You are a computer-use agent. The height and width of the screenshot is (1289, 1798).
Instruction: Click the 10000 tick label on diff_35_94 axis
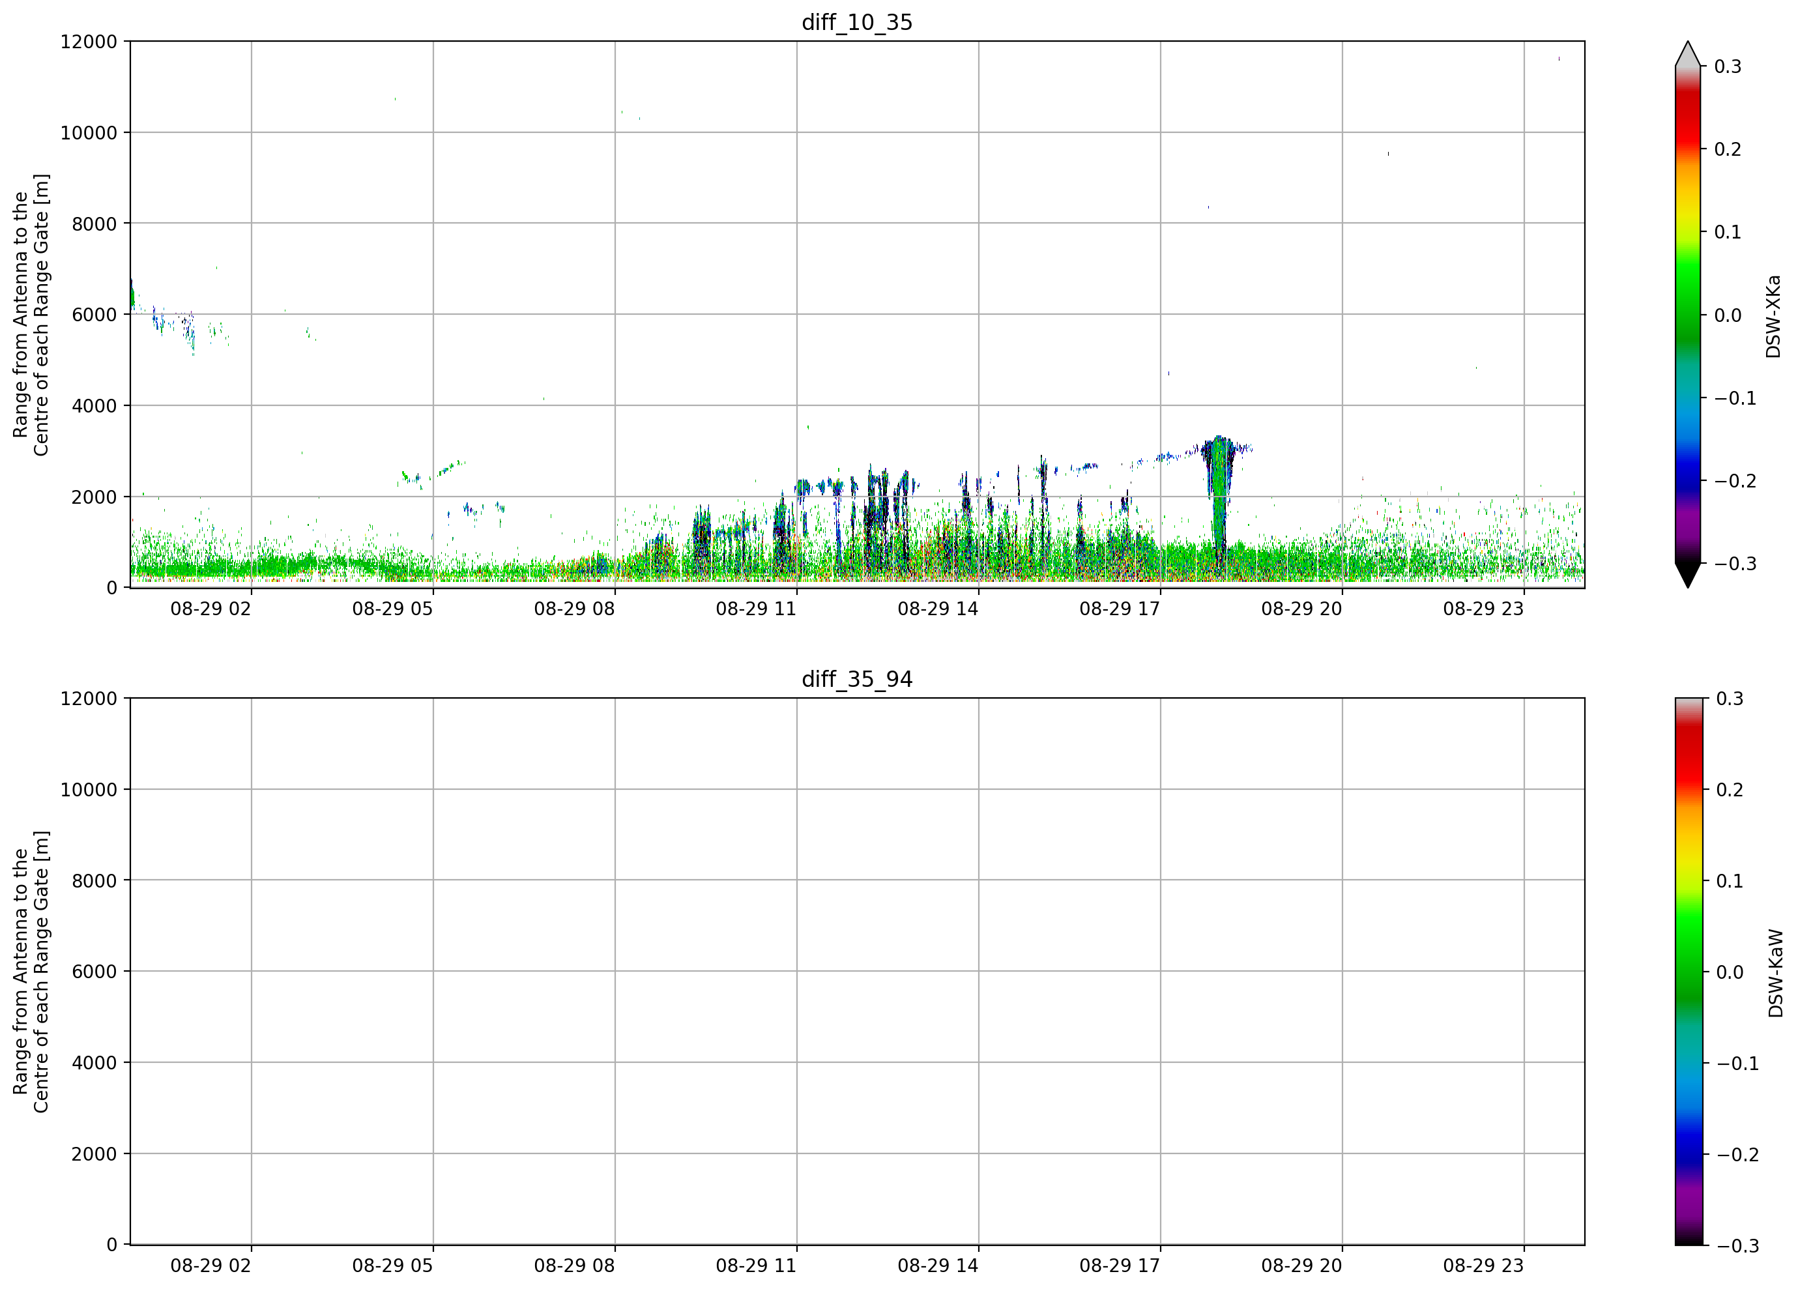point(89,790)
